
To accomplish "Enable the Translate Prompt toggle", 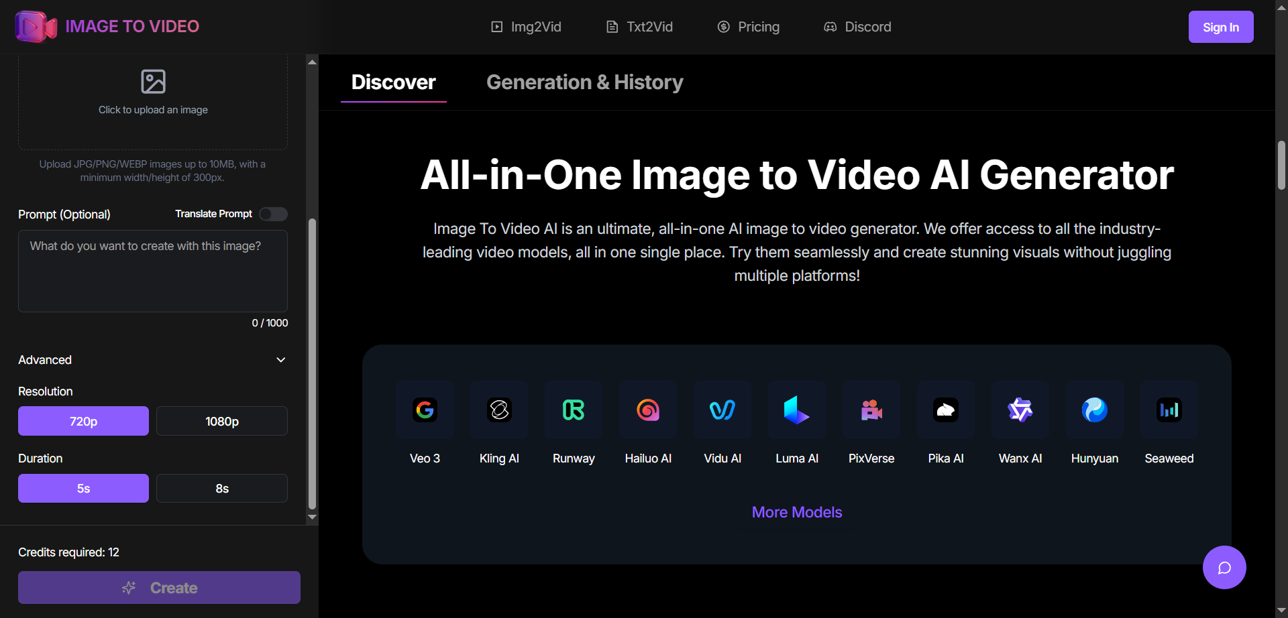I will click(x=272, y=214).
